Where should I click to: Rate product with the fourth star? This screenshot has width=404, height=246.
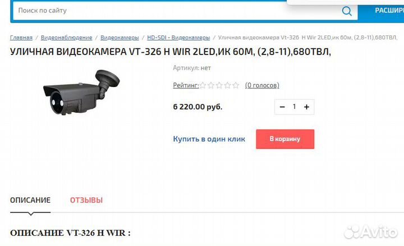coord(227,85)
